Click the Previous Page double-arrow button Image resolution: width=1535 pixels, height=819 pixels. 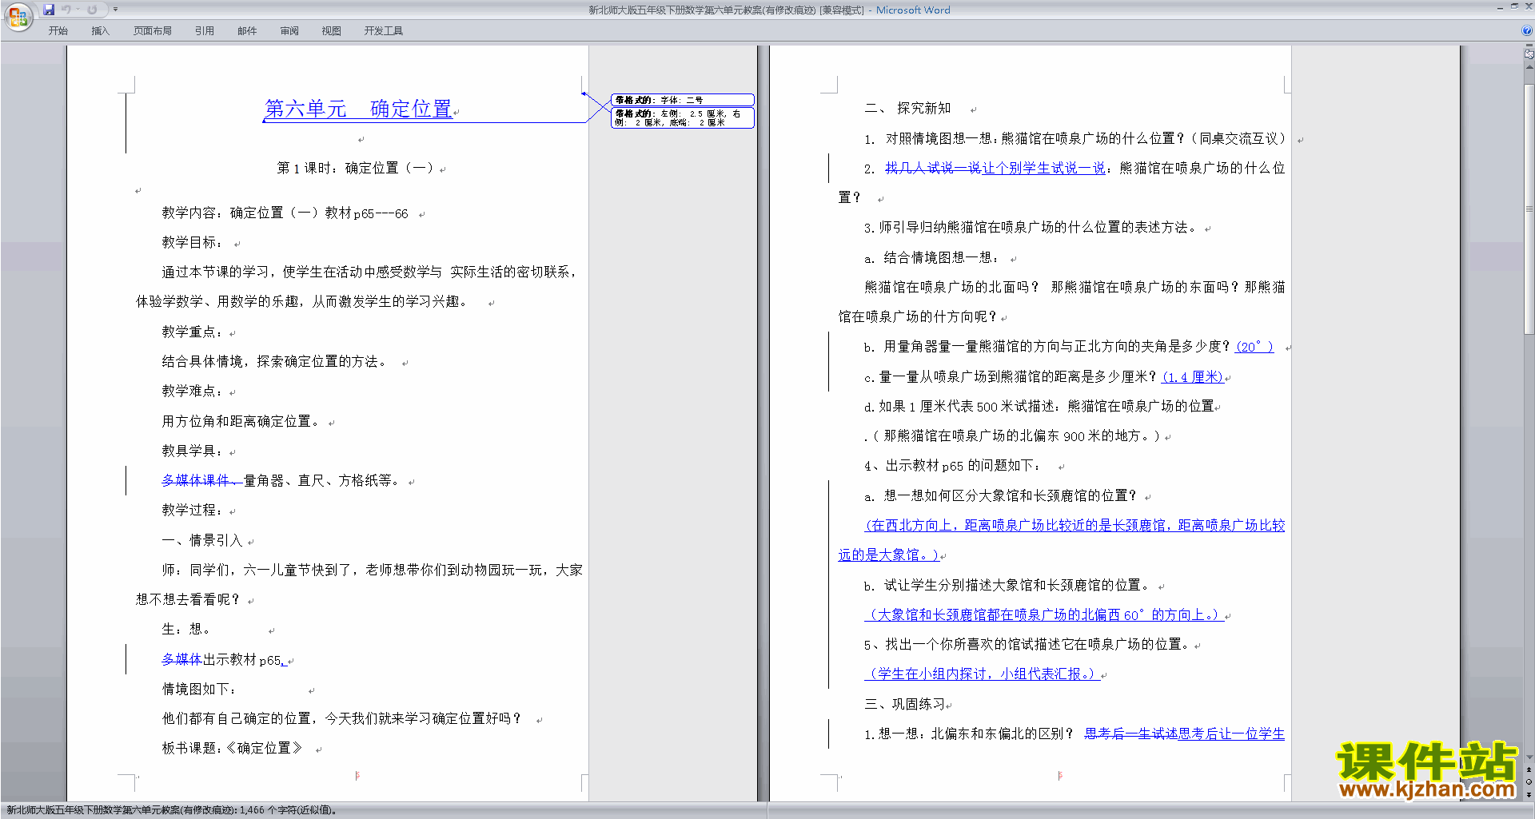pyautogui.click(x=1529, y=769)
